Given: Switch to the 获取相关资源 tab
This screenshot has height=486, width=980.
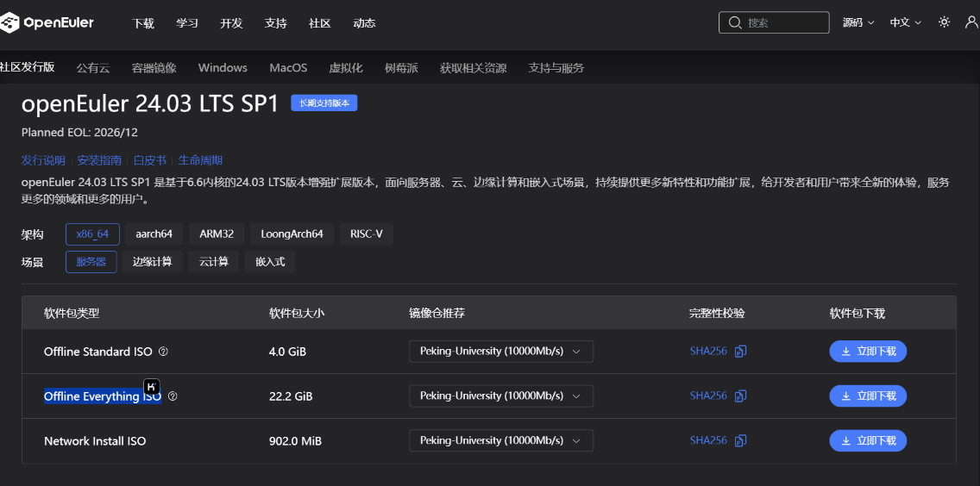Looking at the screenshot, I should 473,68.
